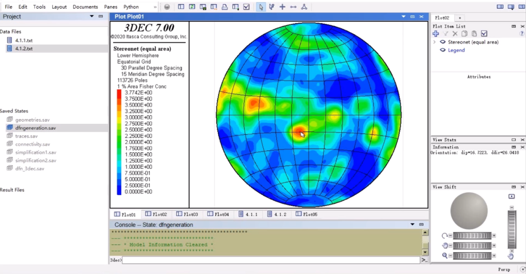The image size is (526, 274).
Task: Click plus button at right of rotation slider
Action: (494, 236)
